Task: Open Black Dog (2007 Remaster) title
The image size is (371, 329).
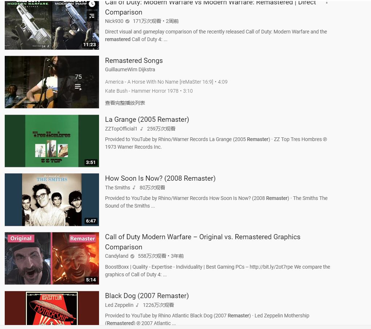Action: (x=147, y=296)
